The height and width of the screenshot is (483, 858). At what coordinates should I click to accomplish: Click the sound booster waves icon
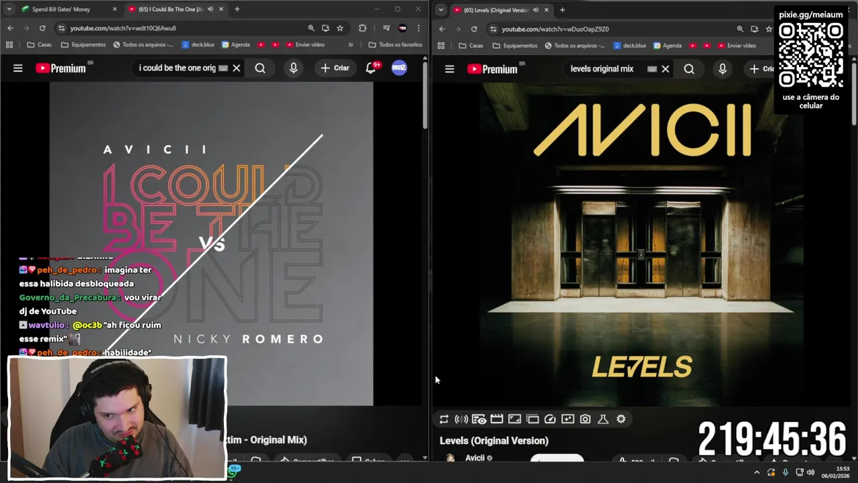coord(461,419)
